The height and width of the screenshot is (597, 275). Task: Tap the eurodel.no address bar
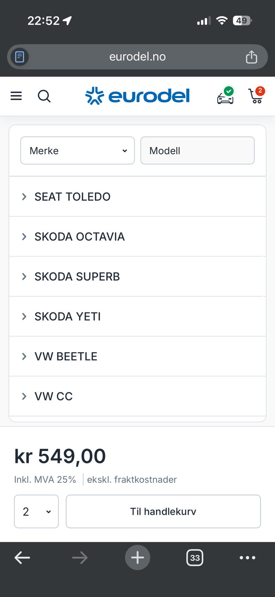[x=137, y=57]
